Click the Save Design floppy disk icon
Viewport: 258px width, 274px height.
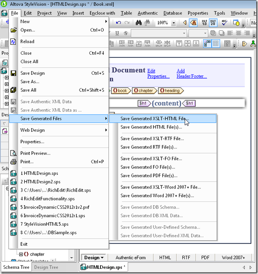[x=13, y=73]
